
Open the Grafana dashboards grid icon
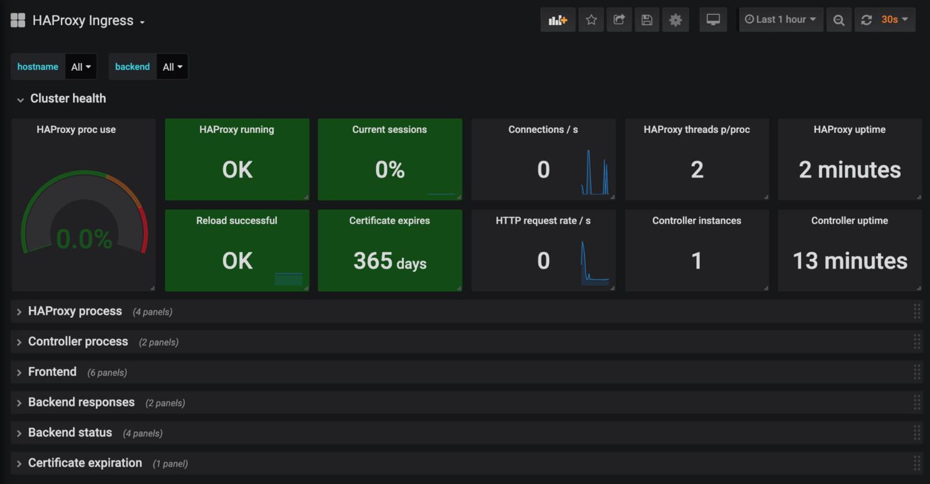[x=18, y=20]
